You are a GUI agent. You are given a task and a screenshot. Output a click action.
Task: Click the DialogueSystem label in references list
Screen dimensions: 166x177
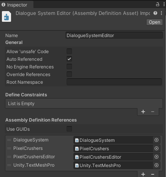click(x=31, y=140)
